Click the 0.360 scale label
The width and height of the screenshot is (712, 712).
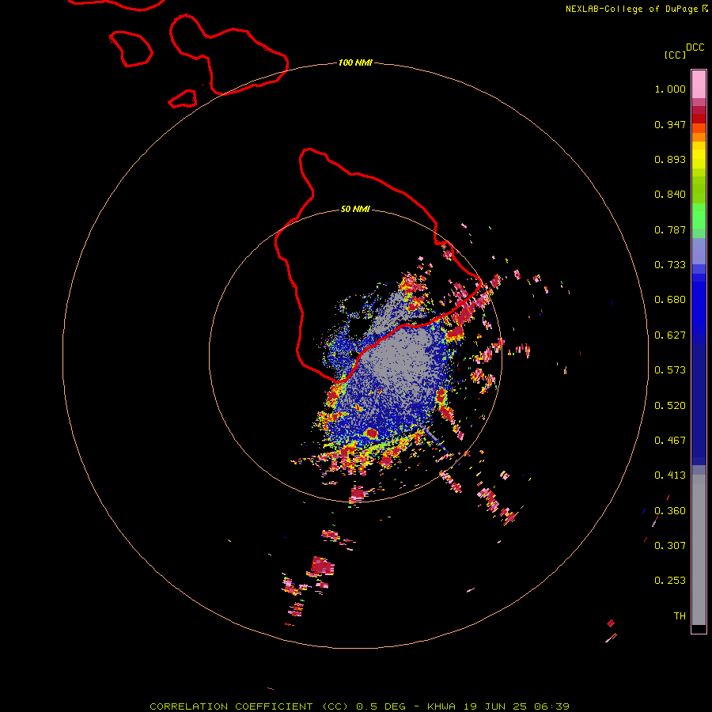pos(670,511)
